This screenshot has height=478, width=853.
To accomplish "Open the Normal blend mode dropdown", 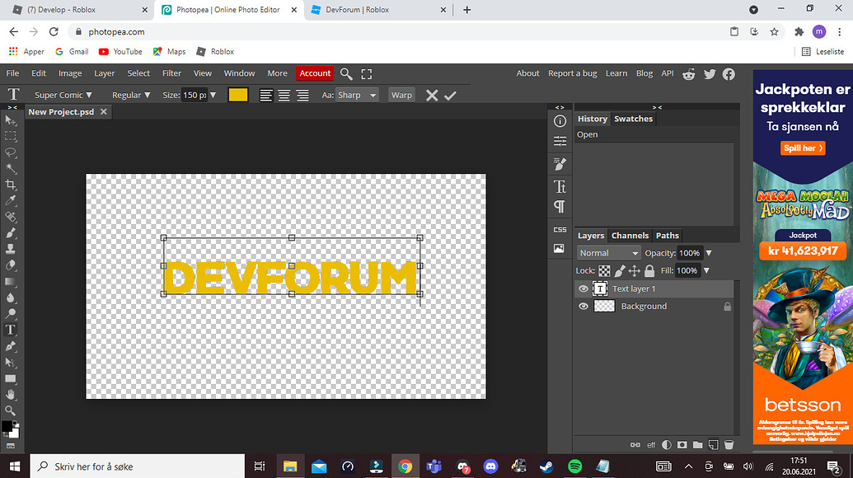I will tap(608, 252).
